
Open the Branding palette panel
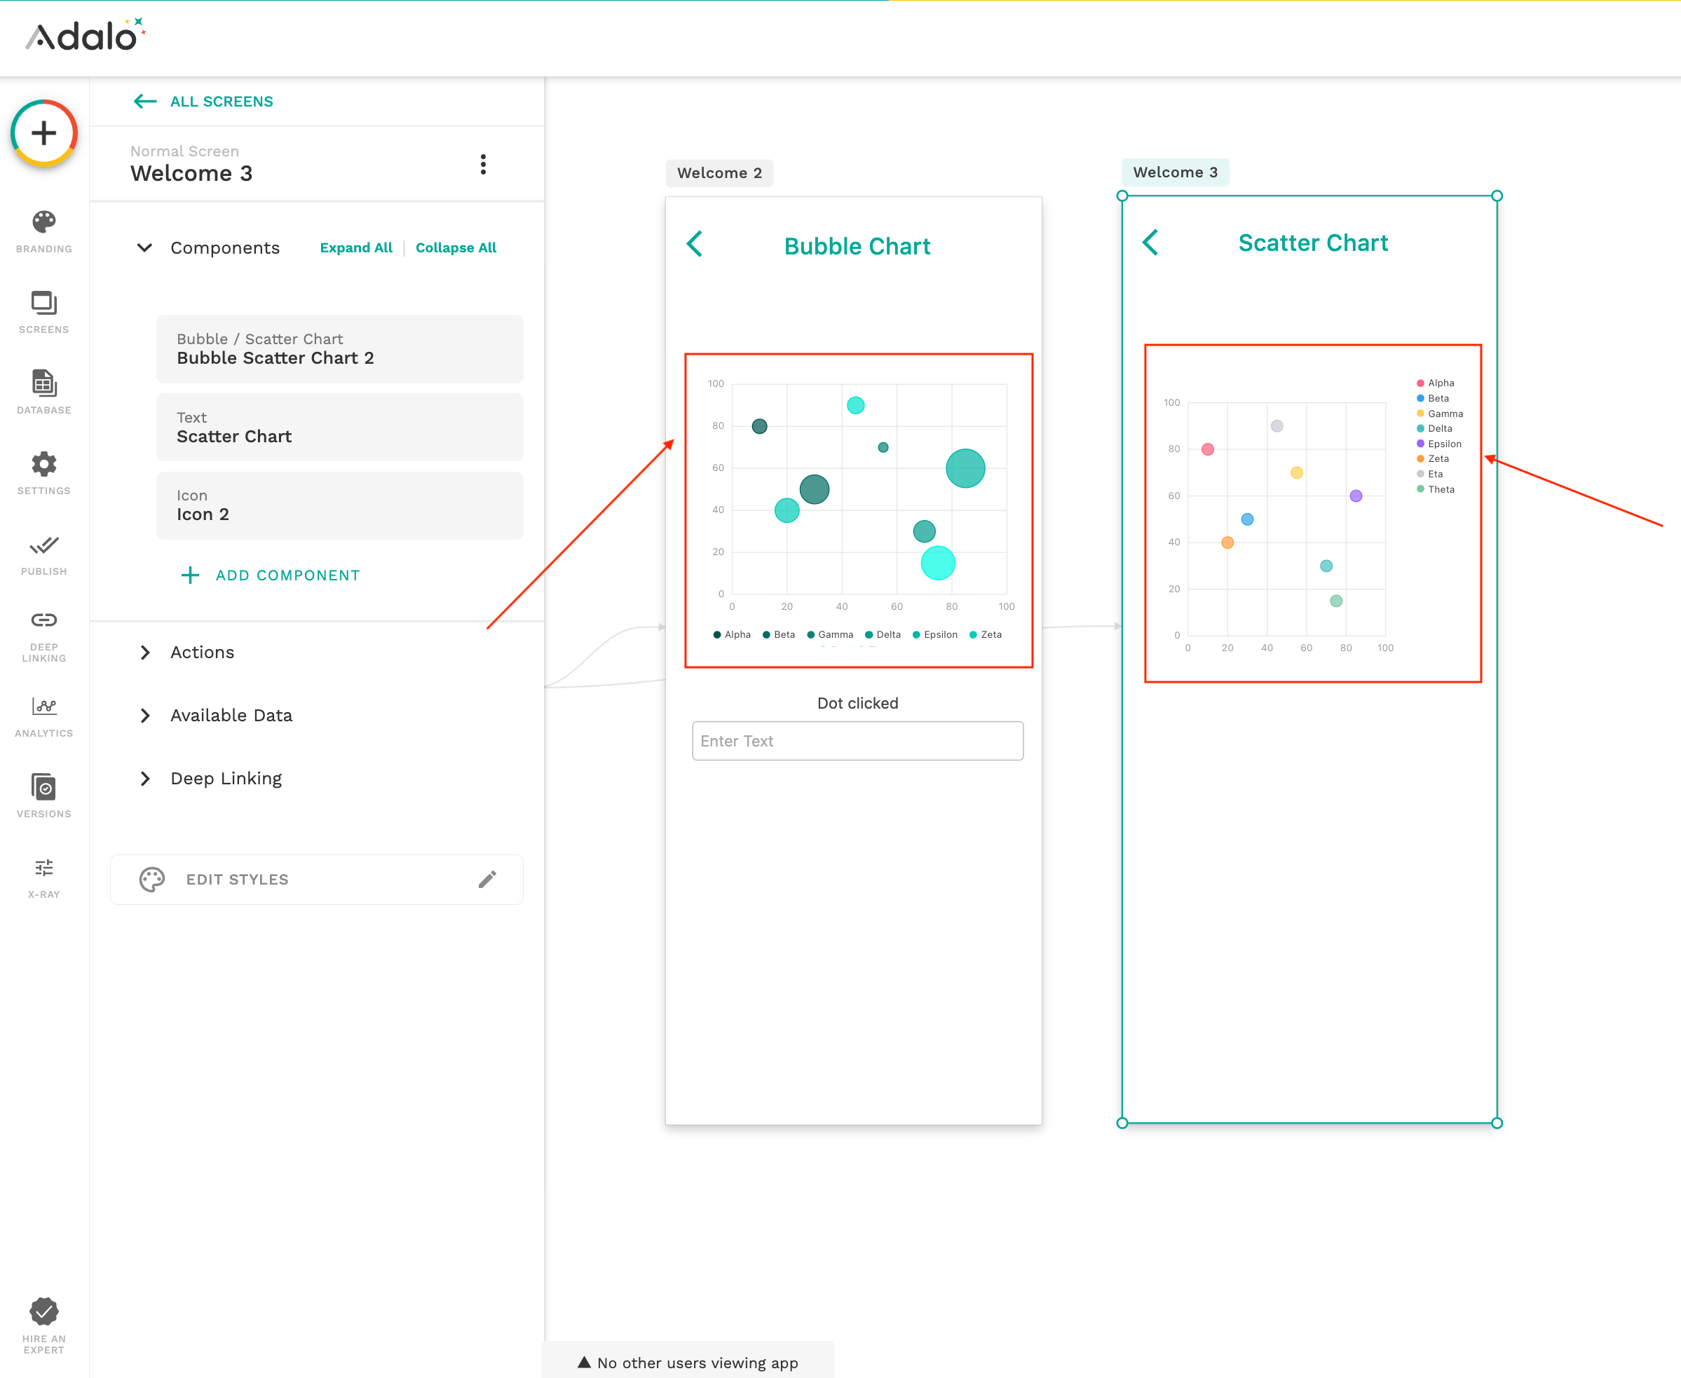43,231
